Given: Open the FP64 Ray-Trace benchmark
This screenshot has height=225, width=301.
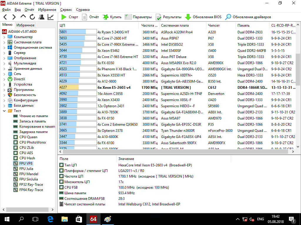Looking at the screenshot, I should click(x=31, y=190).
